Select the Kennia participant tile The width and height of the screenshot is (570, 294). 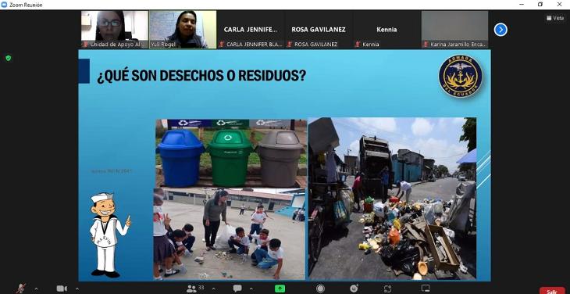point(387,30)
